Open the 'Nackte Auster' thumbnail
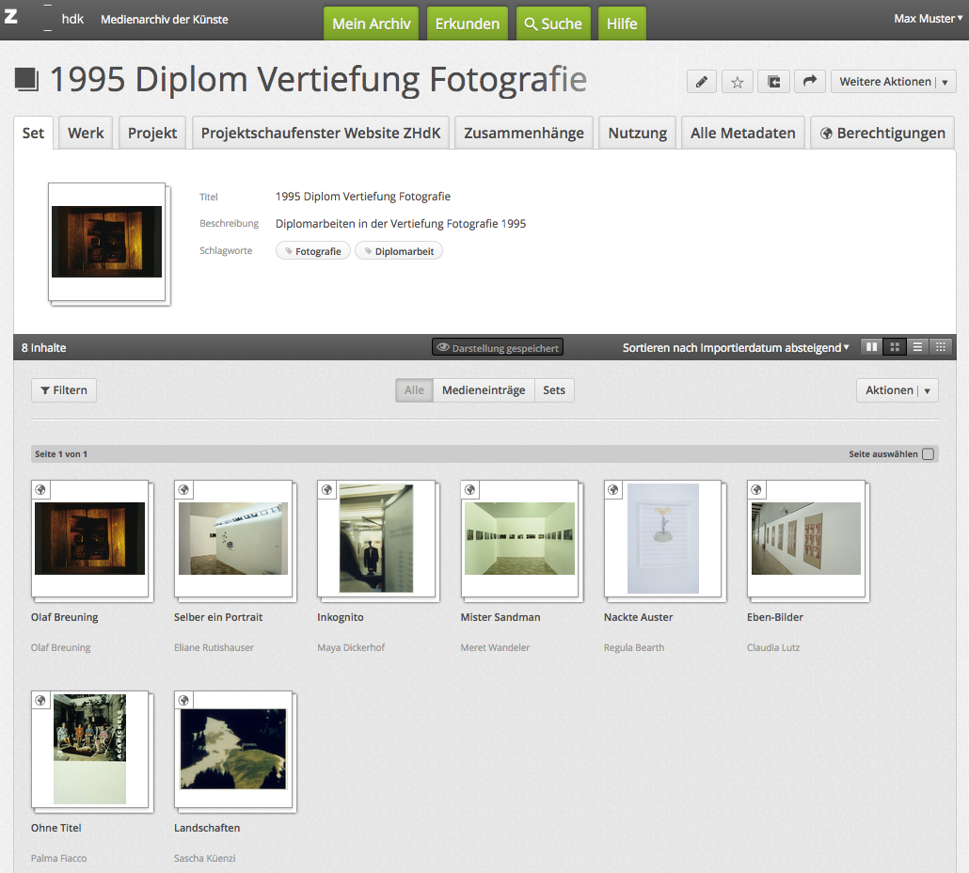 [663, 539]
